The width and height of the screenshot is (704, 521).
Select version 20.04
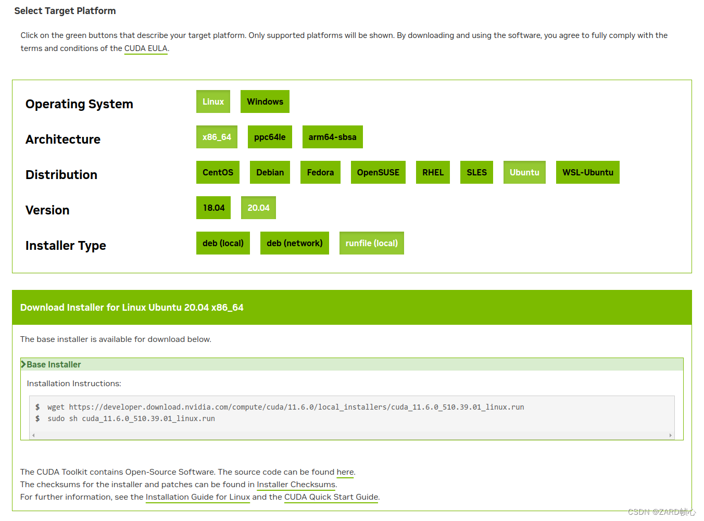[x=258, y=208]
